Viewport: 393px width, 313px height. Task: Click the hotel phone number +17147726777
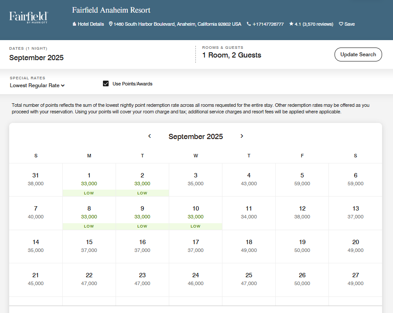pyautogui.click(x=265, y=24)
